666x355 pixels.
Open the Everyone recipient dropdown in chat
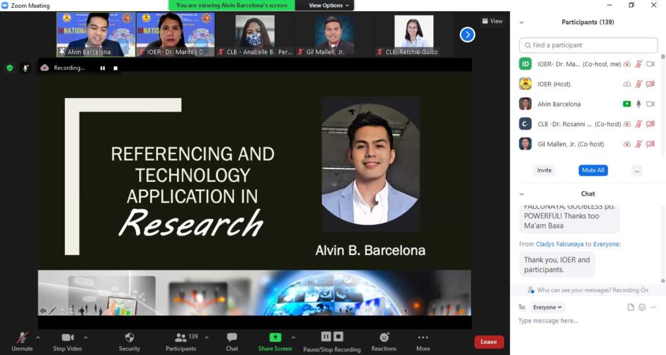tap(548, 307)
